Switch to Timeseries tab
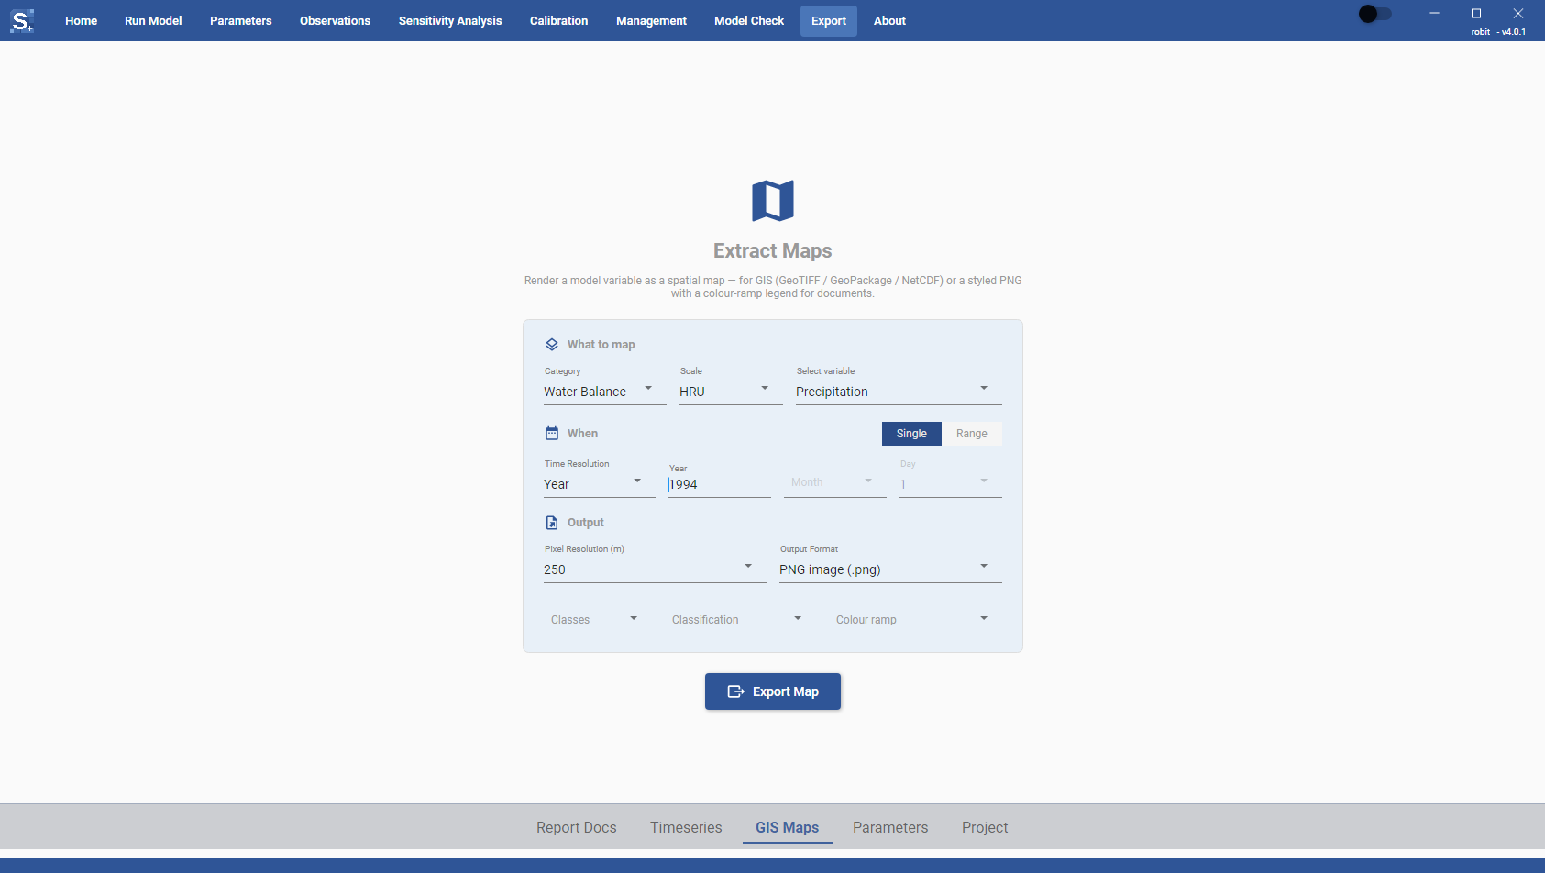The width and height of the screenshot is (1545, 873). [686, 827]
